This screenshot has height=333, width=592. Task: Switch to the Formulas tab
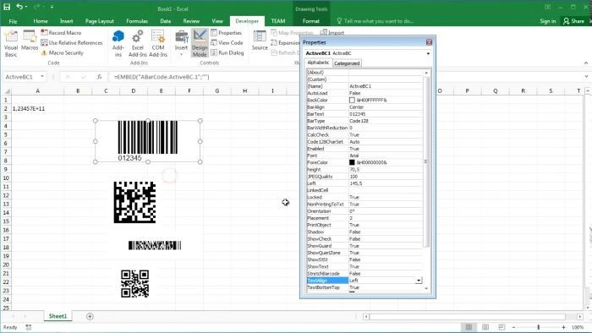(137, 21)
